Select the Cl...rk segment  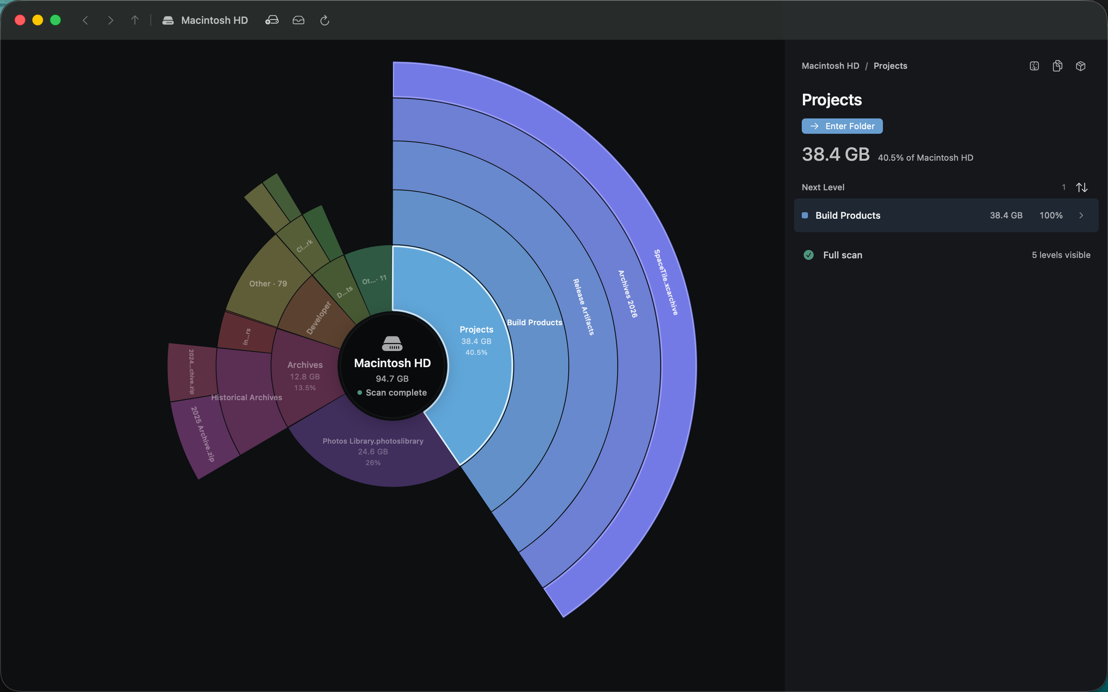pos(304,246)
